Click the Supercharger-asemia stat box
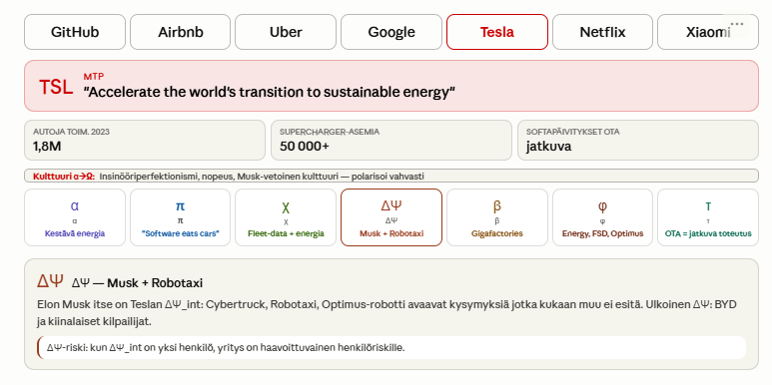 coord(391,140)
